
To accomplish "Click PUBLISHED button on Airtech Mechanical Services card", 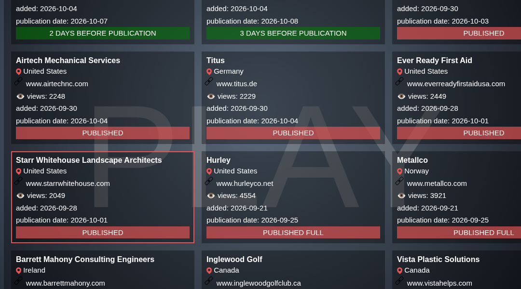I will click(103, 133).
